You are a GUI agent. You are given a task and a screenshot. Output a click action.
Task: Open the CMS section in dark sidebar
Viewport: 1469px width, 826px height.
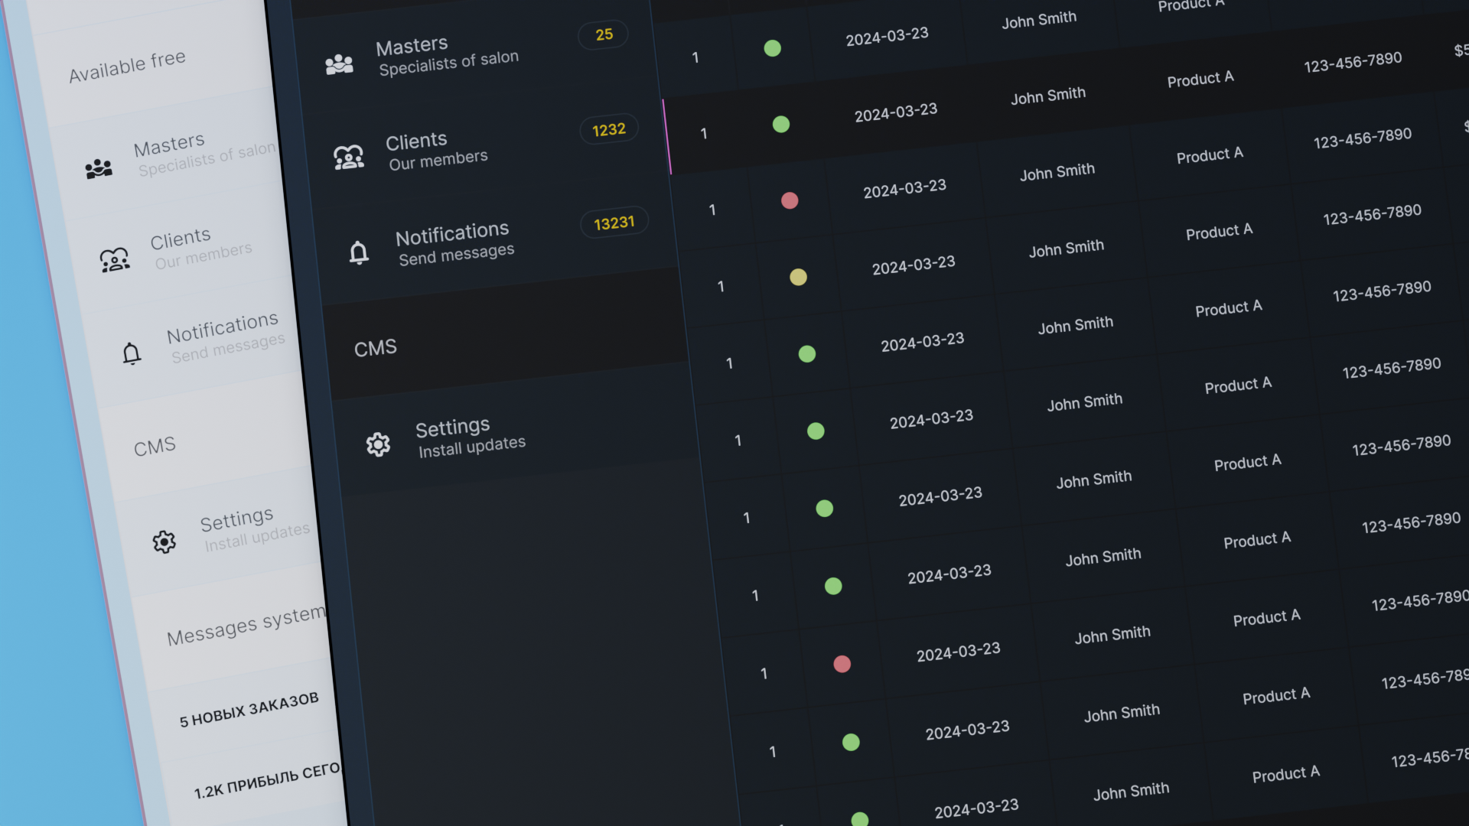pos(376,348)
